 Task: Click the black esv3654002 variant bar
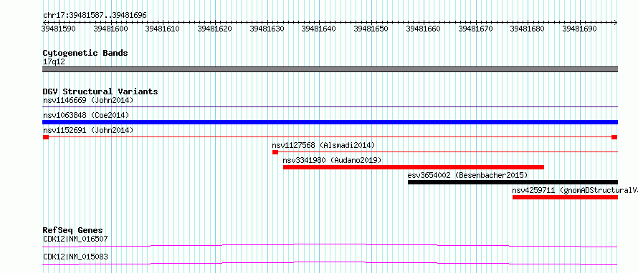click(x=513, y=182)
